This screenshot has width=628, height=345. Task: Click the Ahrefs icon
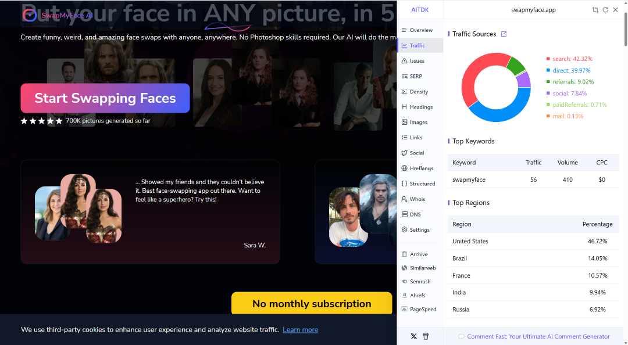click(x=405, y=296)
